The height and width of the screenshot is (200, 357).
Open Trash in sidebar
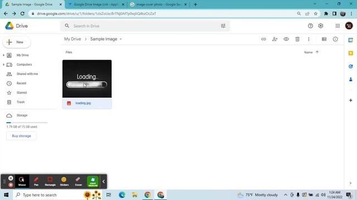tap(21, 102)
